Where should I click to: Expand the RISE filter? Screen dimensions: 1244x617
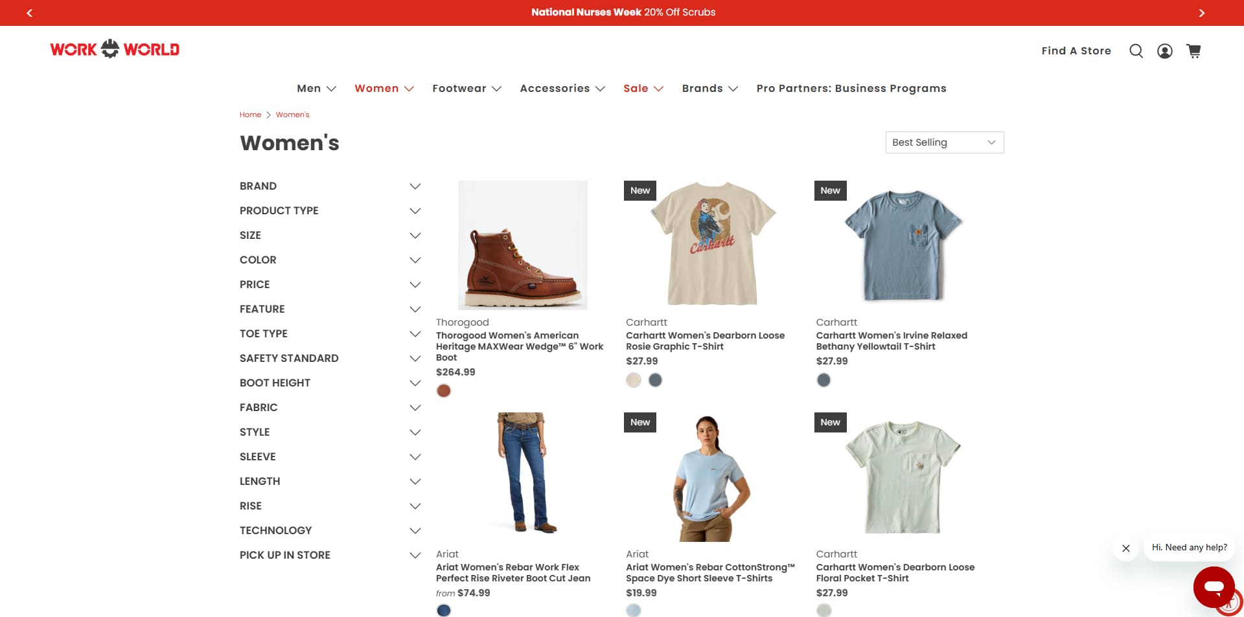[330, 506]
